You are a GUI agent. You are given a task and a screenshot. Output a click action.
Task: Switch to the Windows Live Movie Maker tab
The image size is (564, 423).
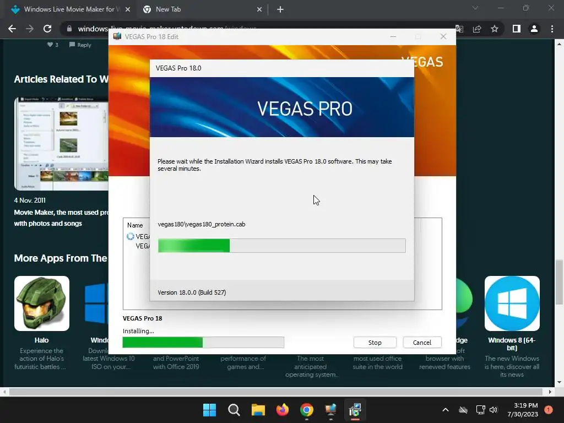click(70, 9)
